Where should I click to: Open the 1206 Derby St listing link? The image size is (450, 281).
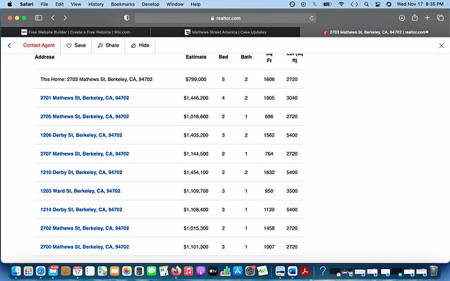pos(81,135)
